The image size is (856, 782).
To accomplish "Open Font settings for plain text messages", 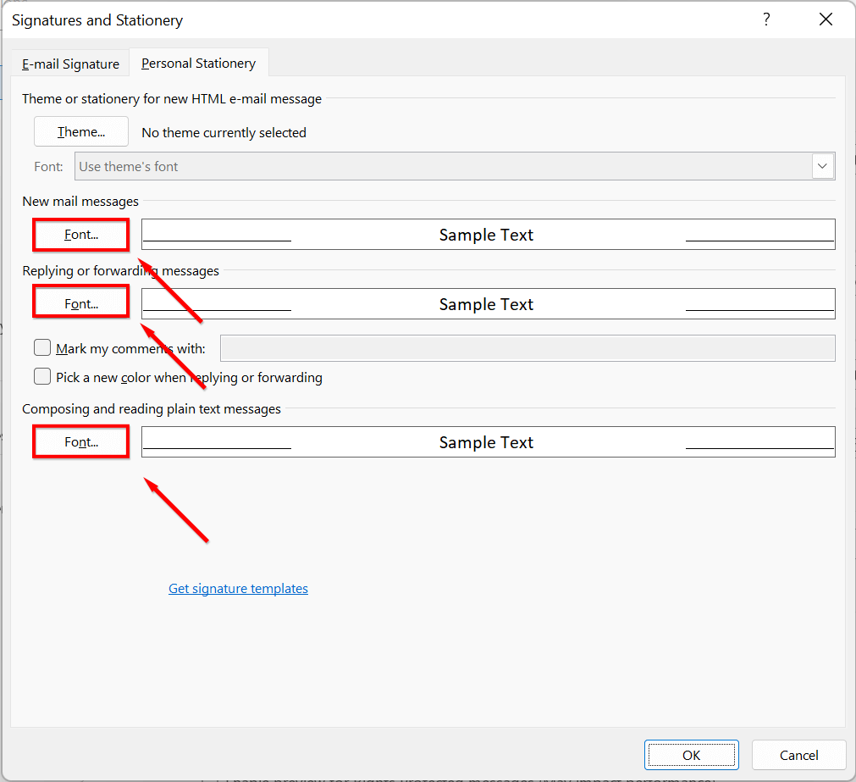I will click(x=81, y=442).
